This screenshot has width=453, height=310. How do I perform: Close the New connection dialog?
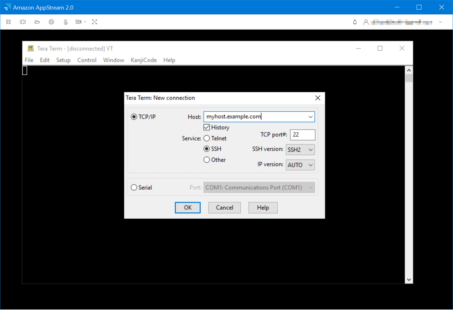tap(318, 98)
